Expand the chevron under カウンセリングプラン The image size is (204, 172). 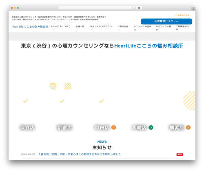click(92, 30)
